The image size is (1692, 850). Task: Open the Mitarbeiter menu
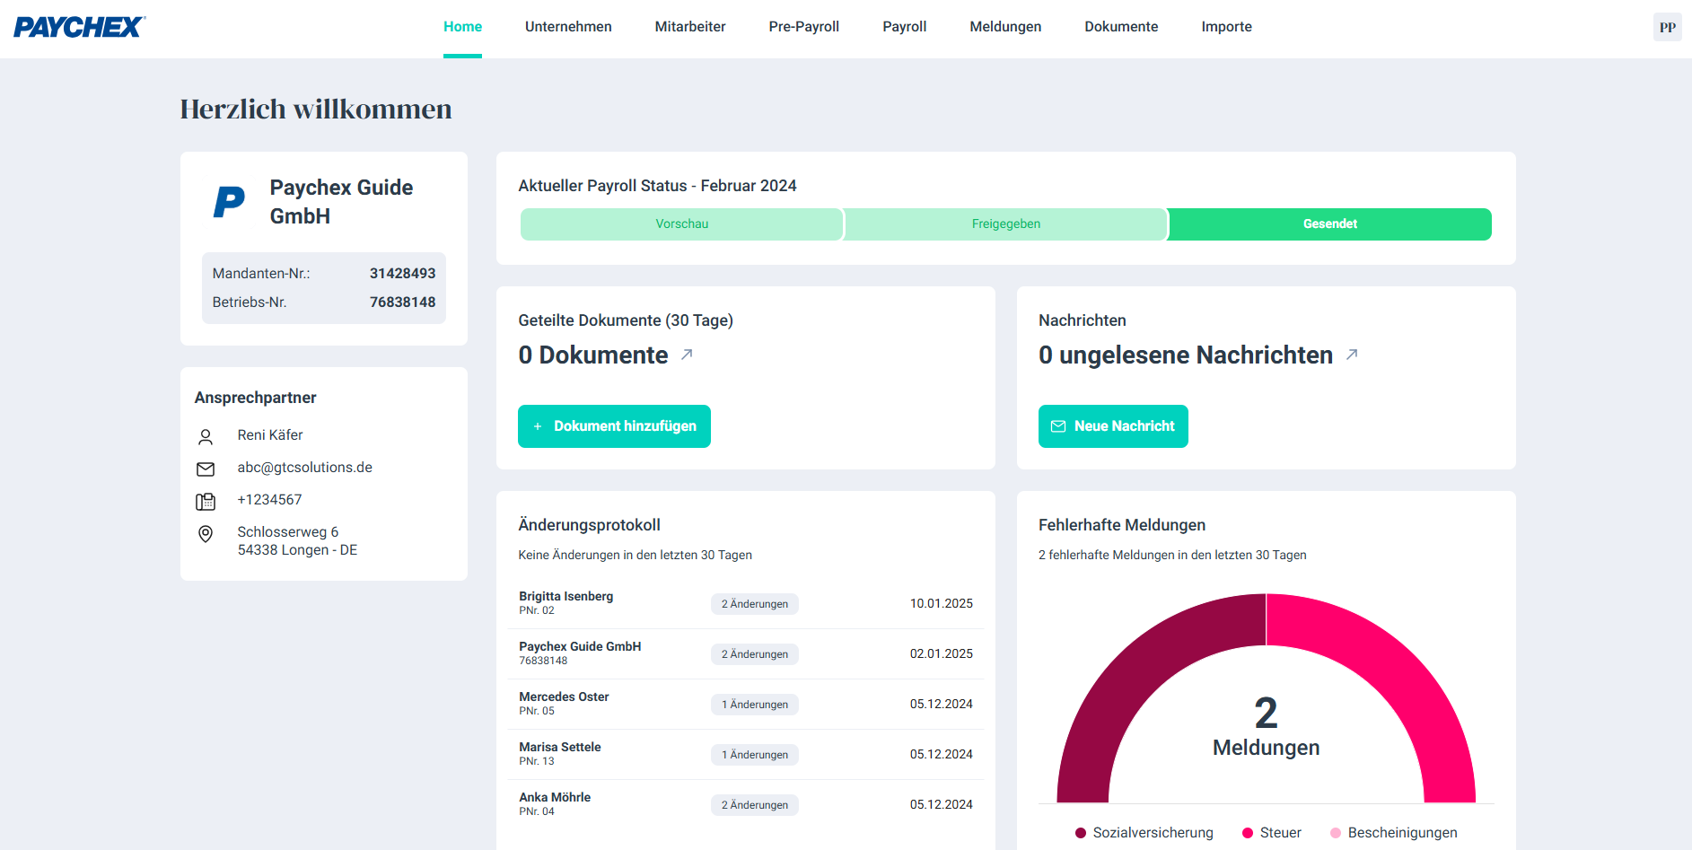point(690,27)
